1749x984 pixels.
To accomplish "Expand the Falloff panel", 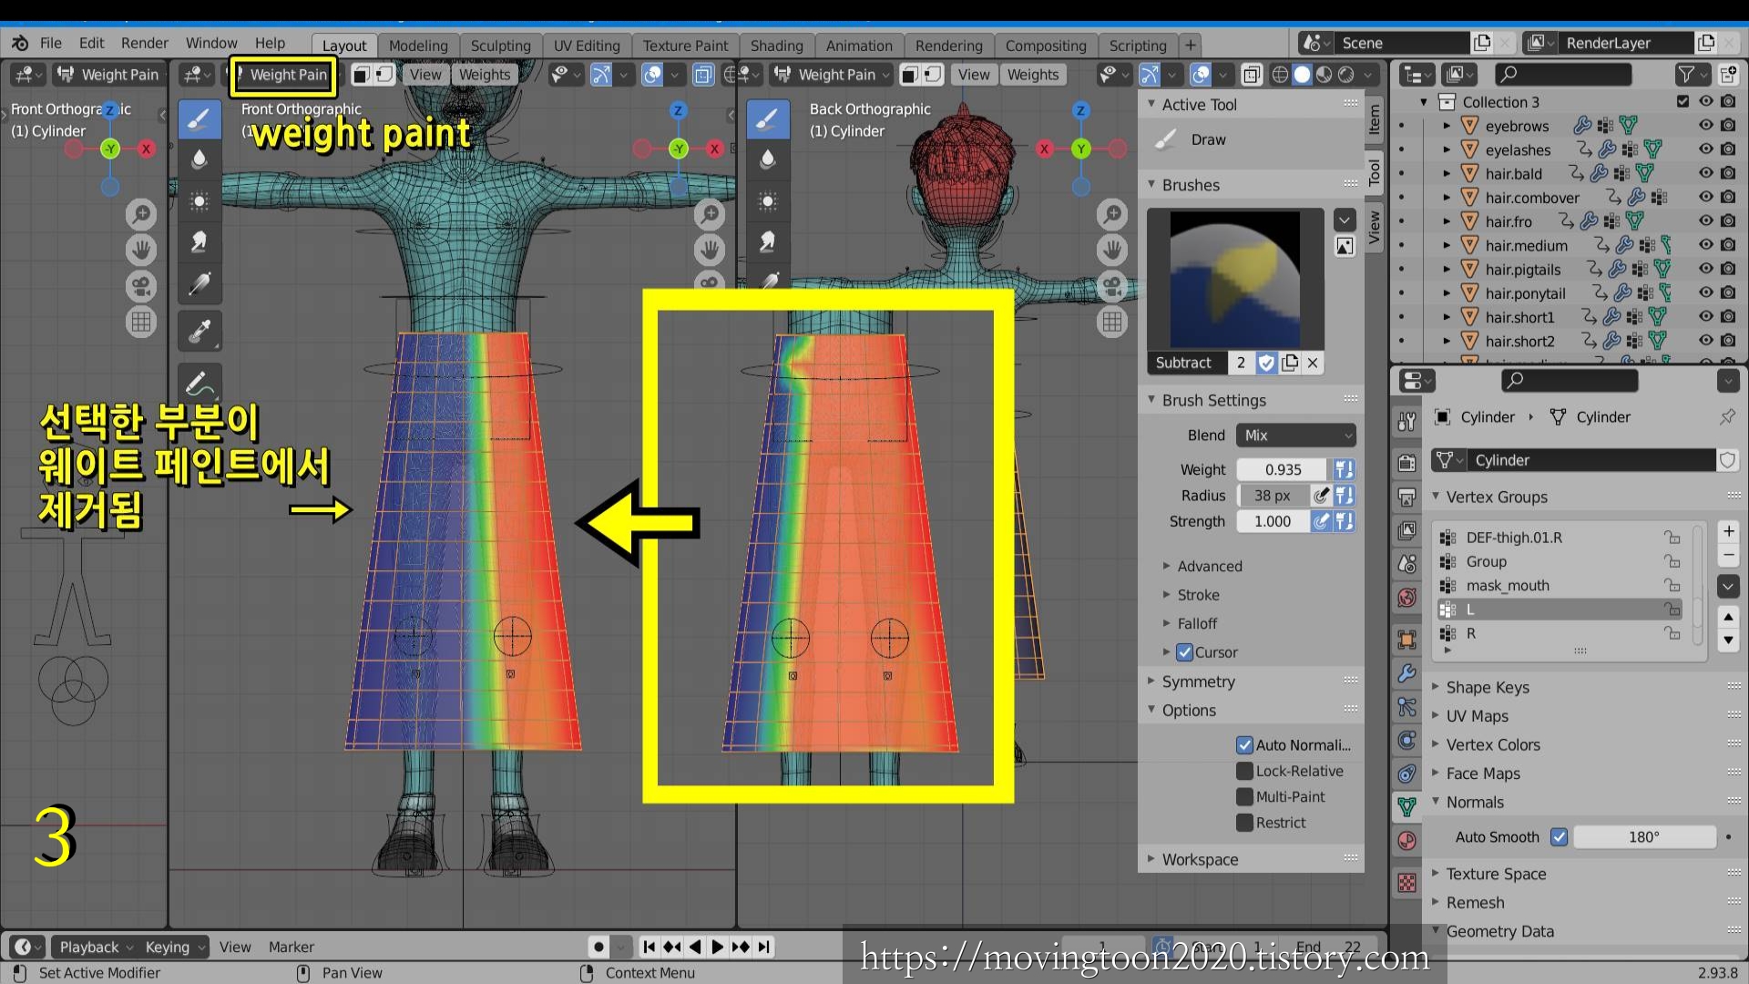I will coord(1196,624).
